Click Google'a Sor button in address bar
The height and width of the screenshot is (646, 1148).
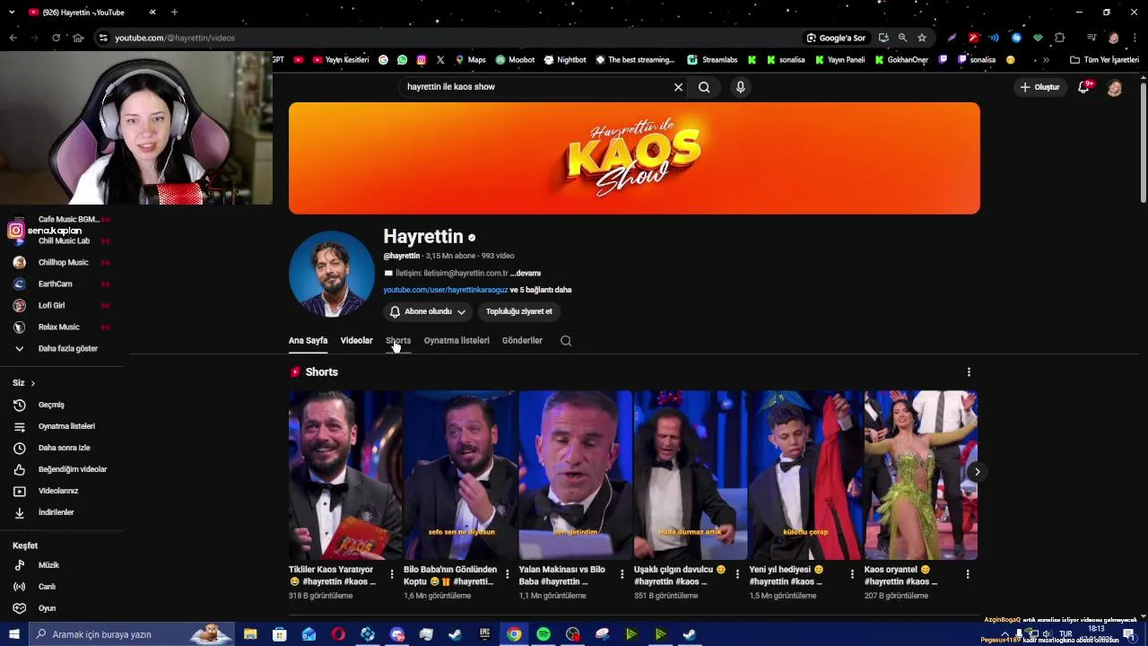pos(836,38)
